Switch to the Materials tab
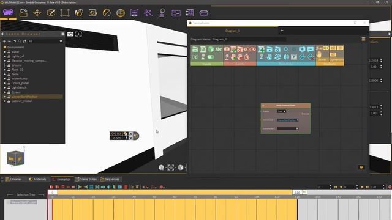This screenshot has width=392, height=220. [x=37, y=179]
